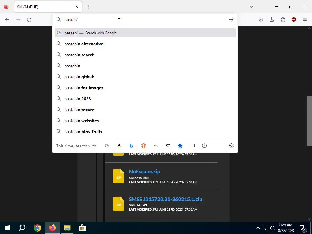This screenshot has width=312, height=234.
Task: Reload the current page
Action: (x=29, y=20)
